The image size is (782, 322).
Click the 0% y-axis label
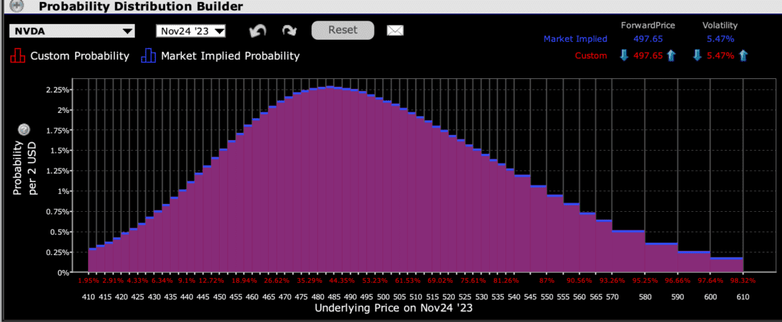[x=64, y=272]
